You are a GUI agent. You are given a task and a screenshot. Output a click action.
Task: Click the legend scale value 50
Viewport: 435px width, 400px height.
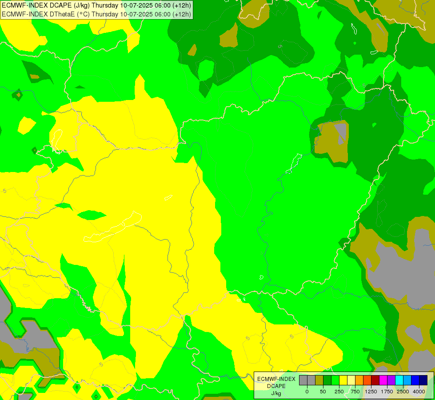click(323, 392)
